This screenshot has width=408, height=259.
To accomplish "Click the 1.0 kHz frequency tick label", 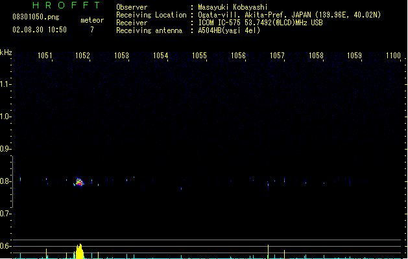I will [5, 117].
